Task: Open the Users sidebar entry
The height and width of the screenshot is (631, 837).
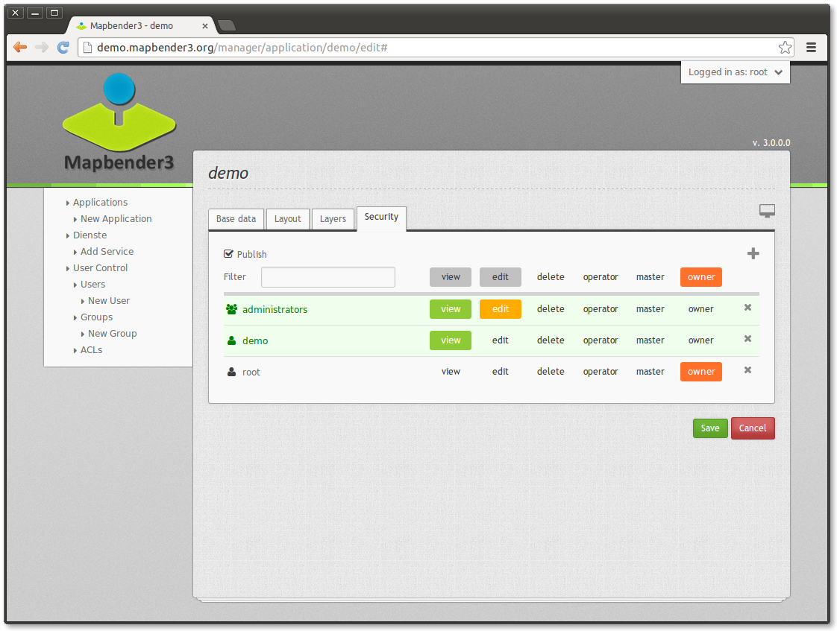Action: point(93,285)
